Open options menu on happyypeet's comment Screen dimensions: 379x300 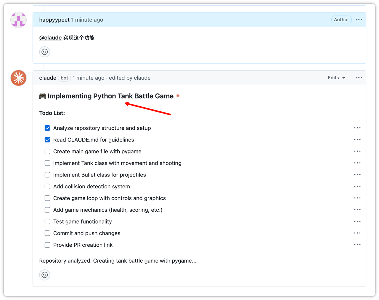(x=359, y=20)
